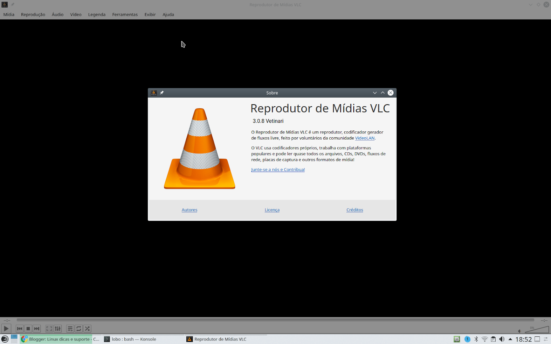
Task: Open the Créditos page
Action: [x=355, y=210]
